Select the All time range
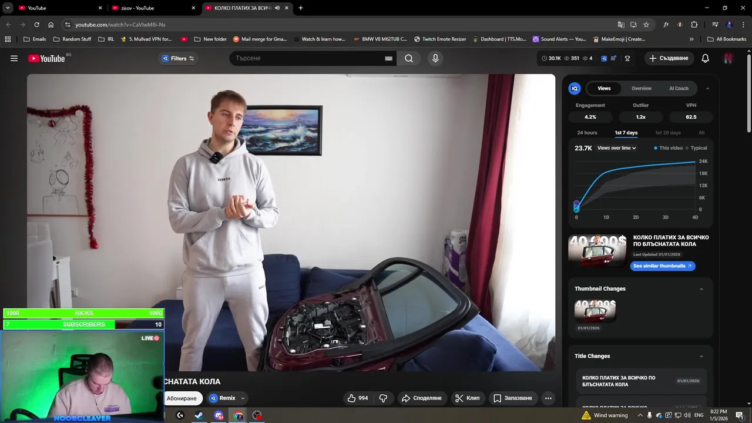Image resolution: width=752 pixels, height=423 pixels. click(701, 133)
